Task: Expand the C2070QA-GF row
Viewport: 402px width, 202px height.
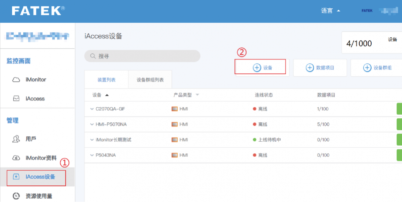Action: click(x=92, y=109)
